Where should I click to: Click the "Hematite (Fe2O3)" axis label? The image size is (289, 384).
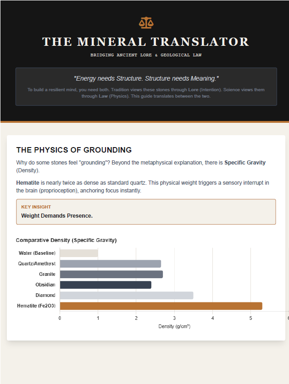pos(36,306)
